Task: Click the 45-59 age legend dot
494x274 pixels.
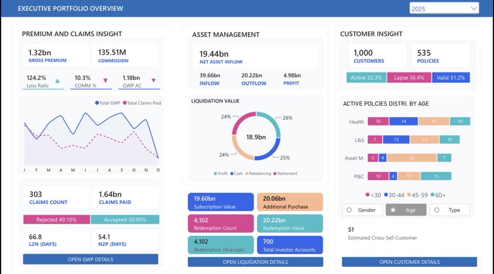Action: [409, 195]
